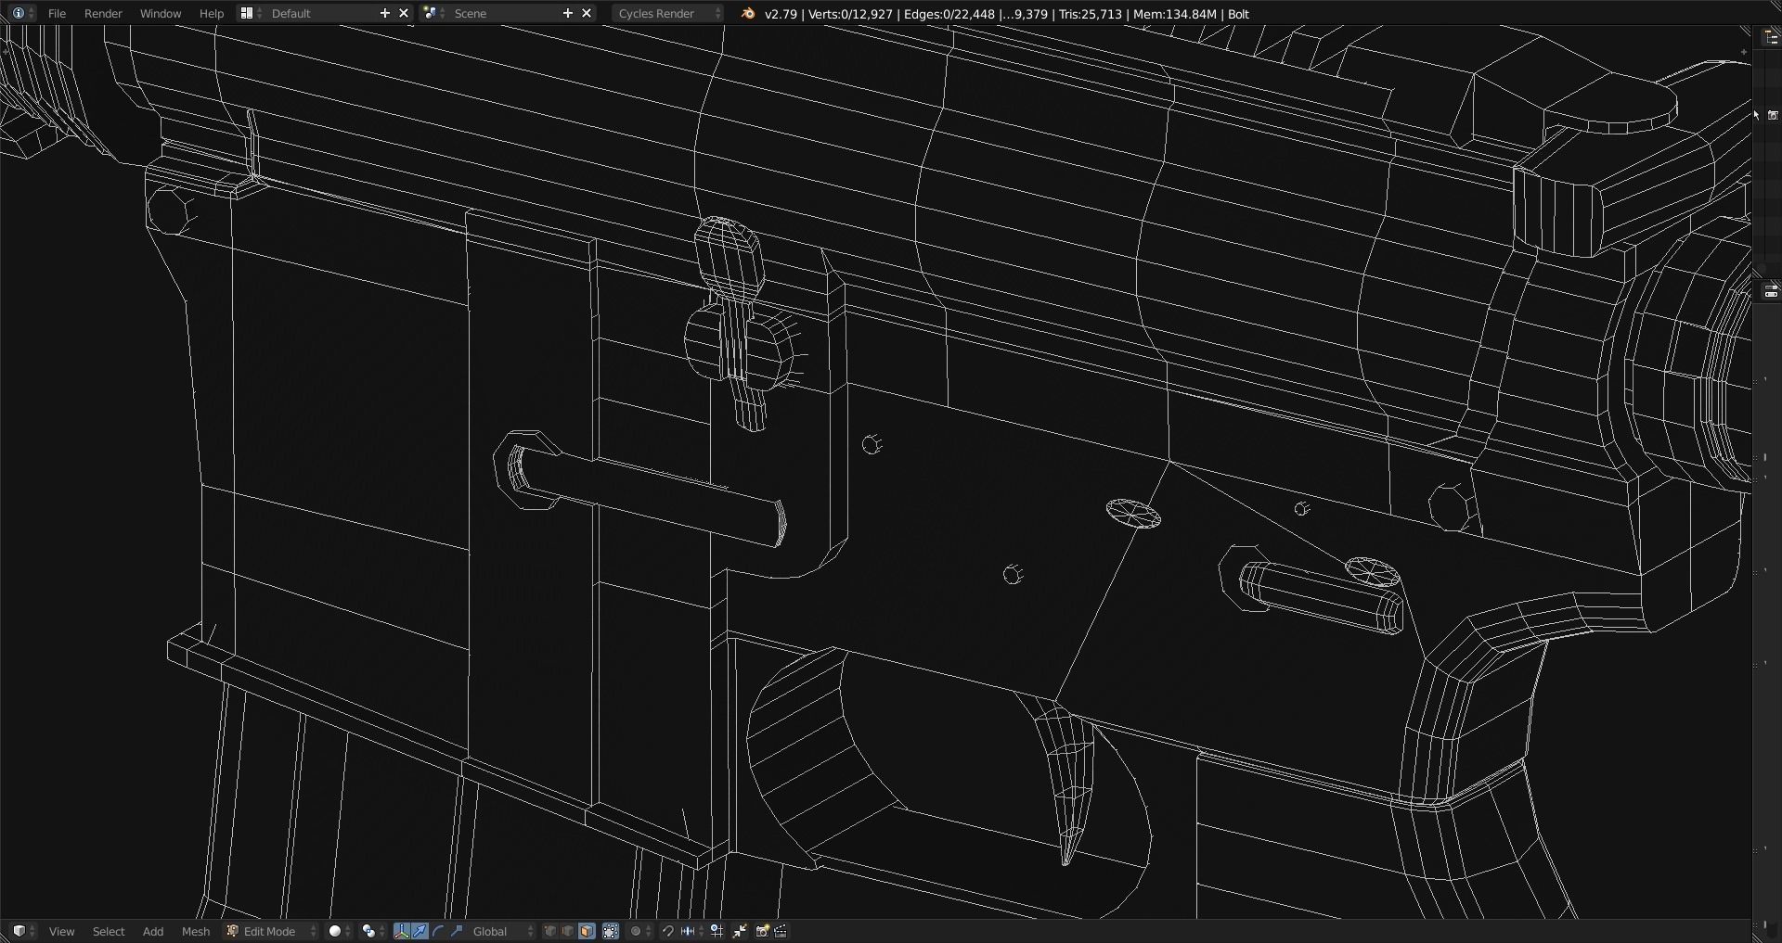
Task: Toggle the 3D manipulator widget
Action: point(401,931)
